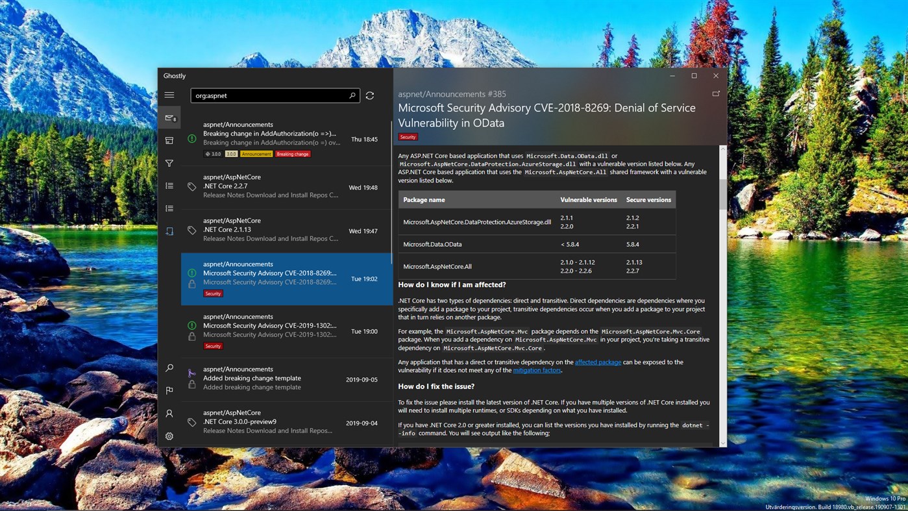Viewport: 908px width, 511px height.
Task: Open the filter funnel in the sidebar
Action: tap(169, 163)
